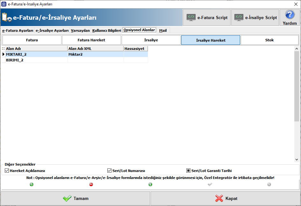Click the green add record icon
Image resolution: width=301 pixels, height=206 pixels.
tap(32, 184)
